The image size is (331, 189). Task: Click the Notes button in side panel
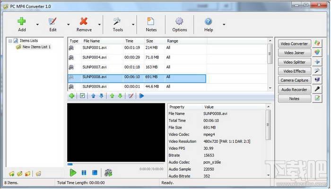(294, 98)
